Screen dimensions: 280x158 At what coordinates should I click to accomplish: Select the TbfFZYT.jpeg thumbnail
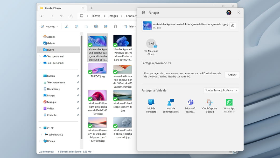(97, 68)
